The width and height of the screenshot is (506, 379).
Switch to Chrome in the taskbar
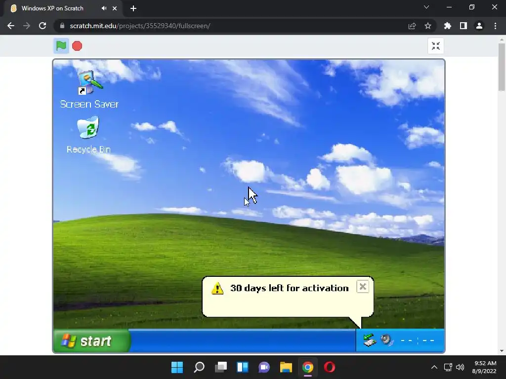307,367
